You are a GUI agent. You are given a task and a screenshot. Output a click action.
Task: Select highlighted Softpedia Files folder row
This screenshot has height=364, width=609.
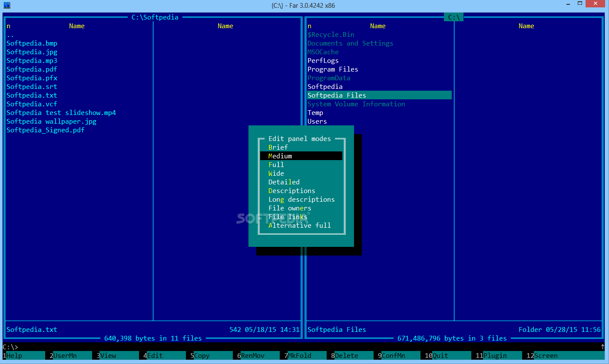(379, 95)
